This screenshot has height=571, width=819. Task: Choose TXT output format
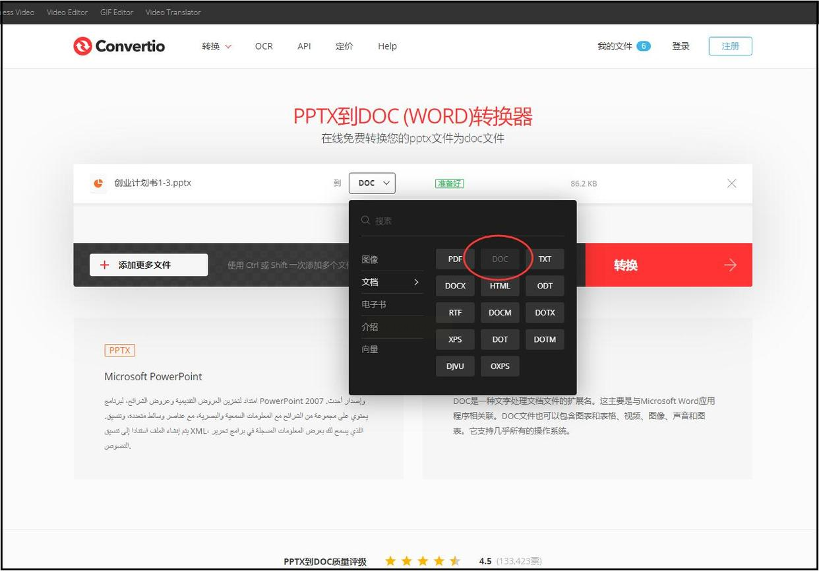coord(545,259)
